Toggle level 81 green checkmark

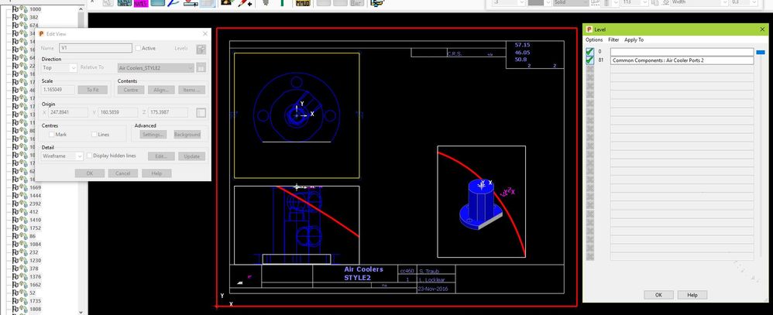point(589,60)
